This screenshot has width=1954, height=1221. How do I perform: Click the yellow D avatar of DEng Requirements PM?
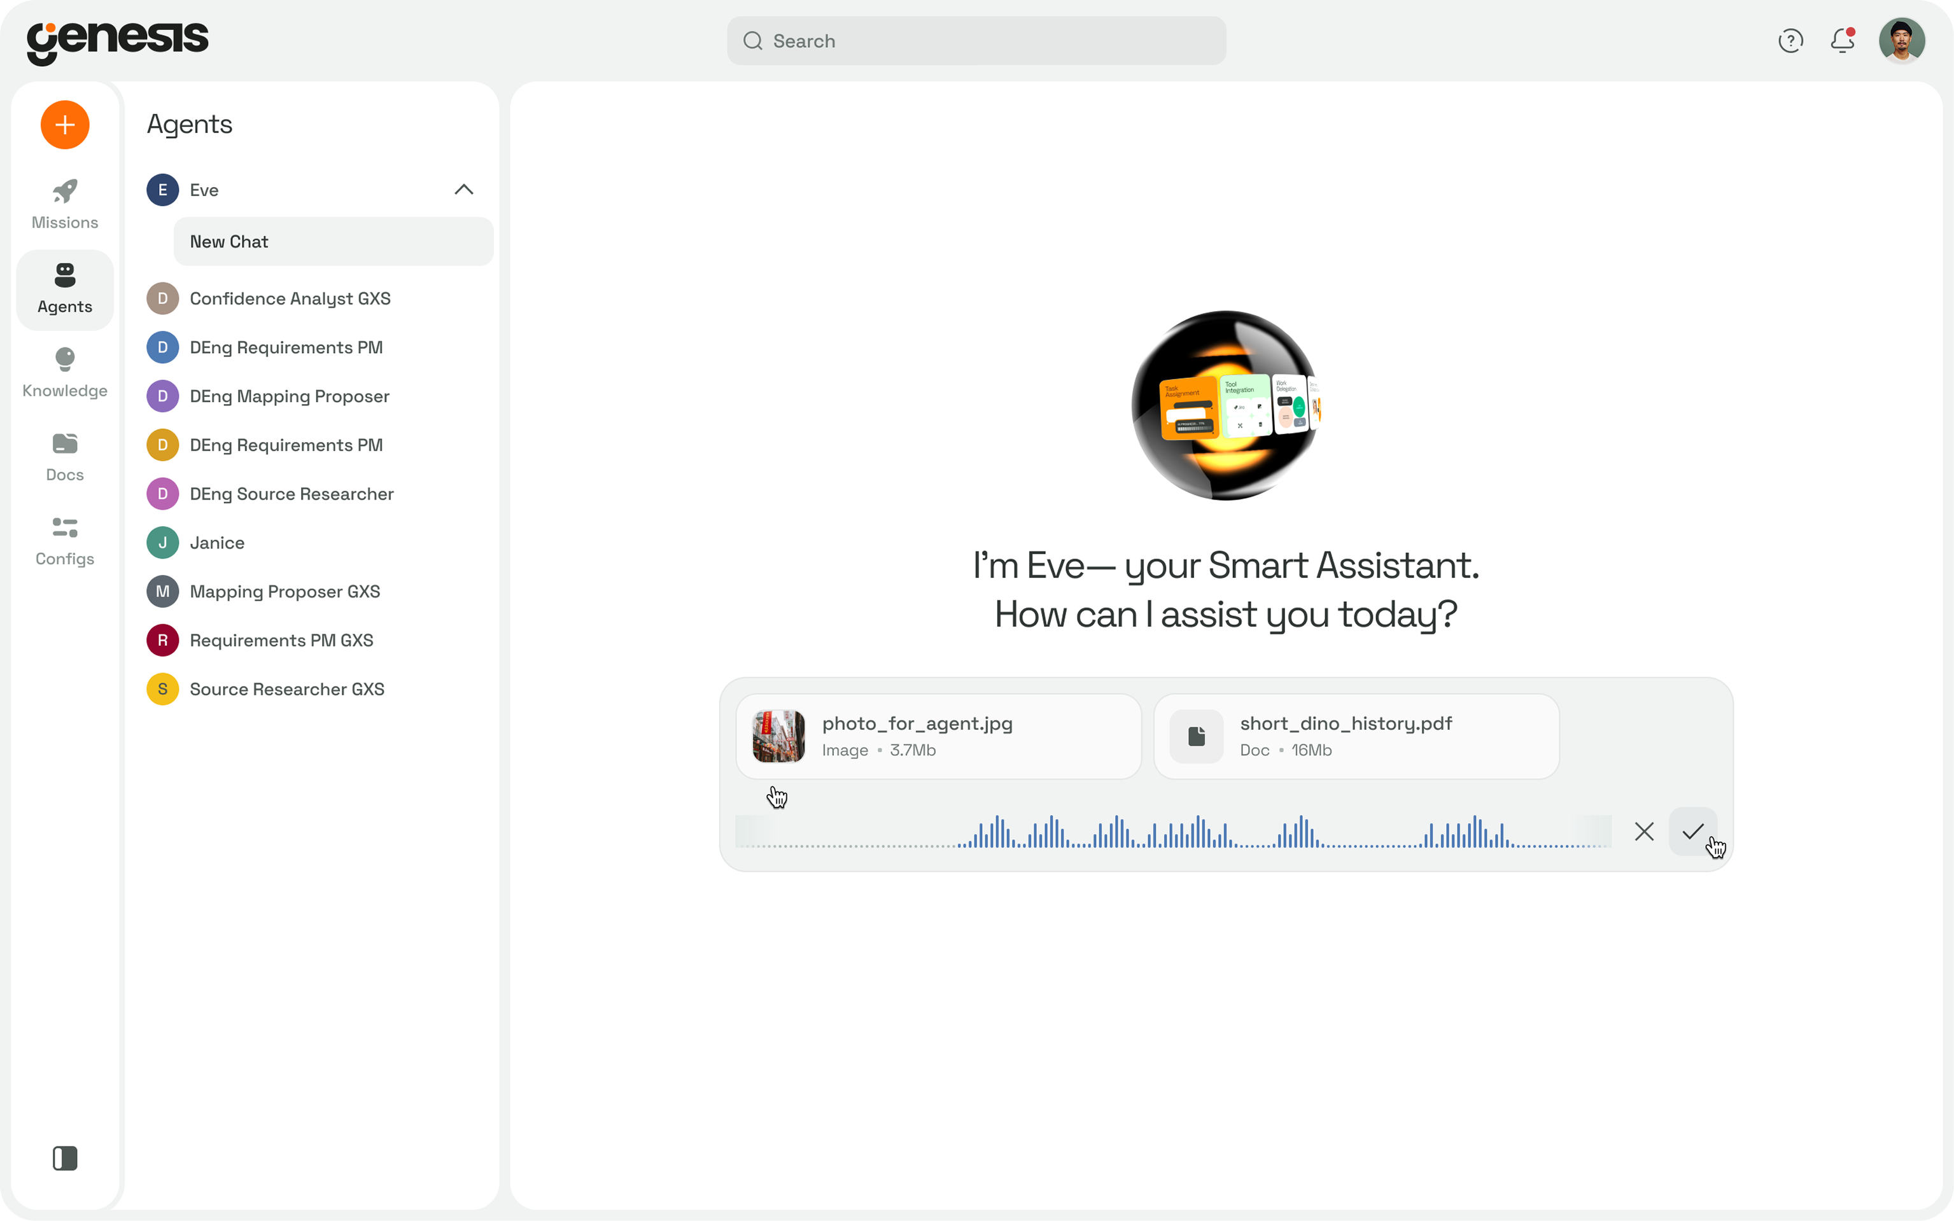162,445
